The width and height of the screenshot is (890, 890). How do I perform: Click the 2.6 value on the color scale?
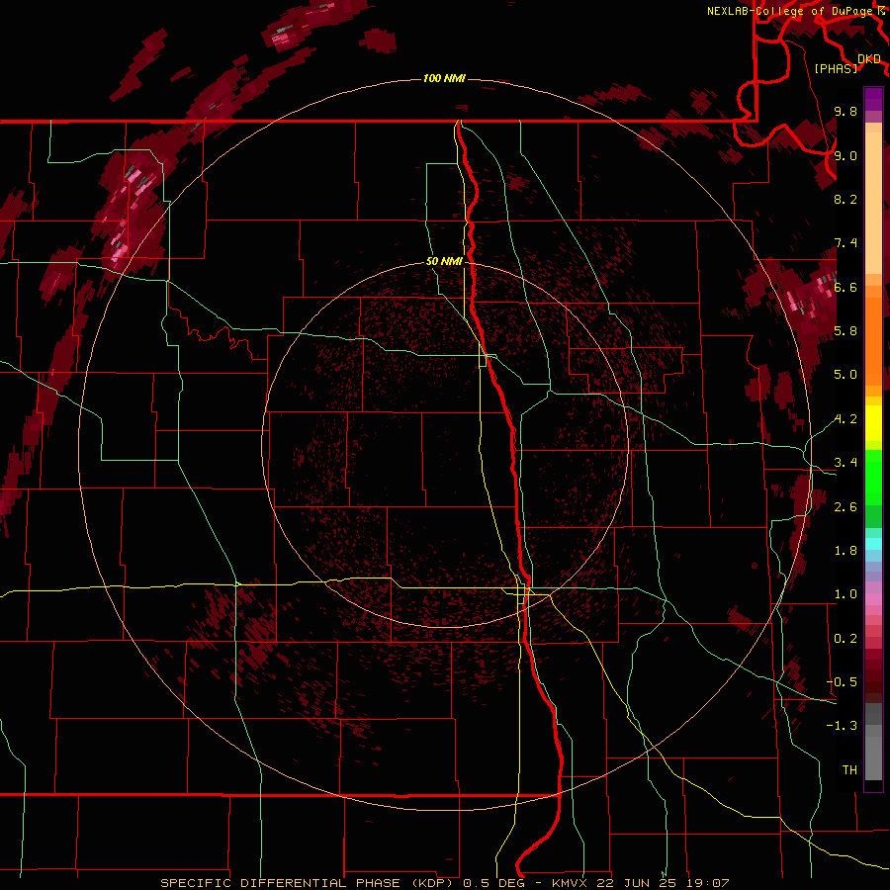pyautogui.click(x=845, y=507)
